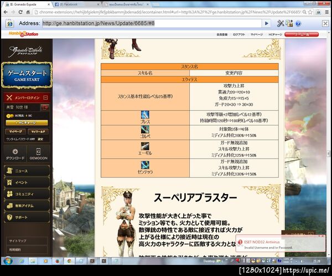
Task: Click the red logout icon beside the username
Action: point(45,107)
